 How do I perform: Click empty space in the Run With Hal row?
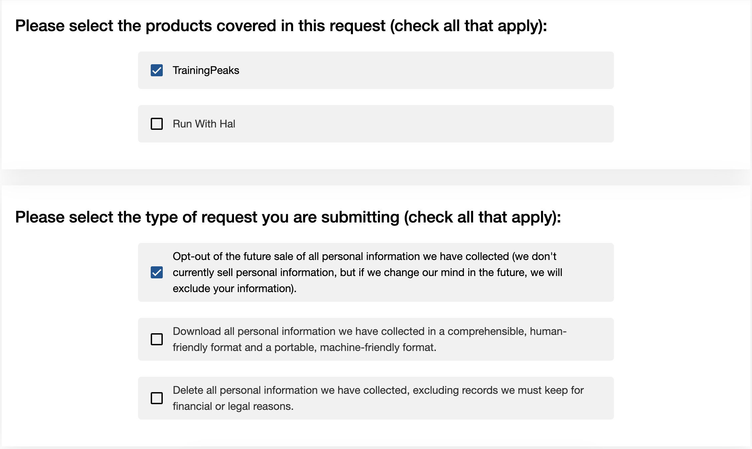424,124
